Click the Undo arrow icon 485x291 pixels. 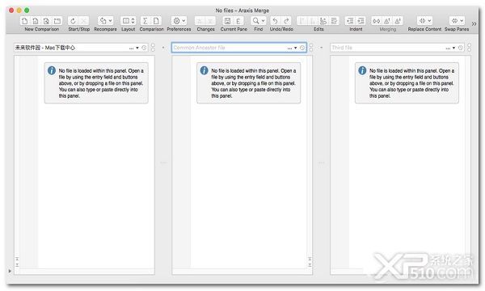click(275, 21)
